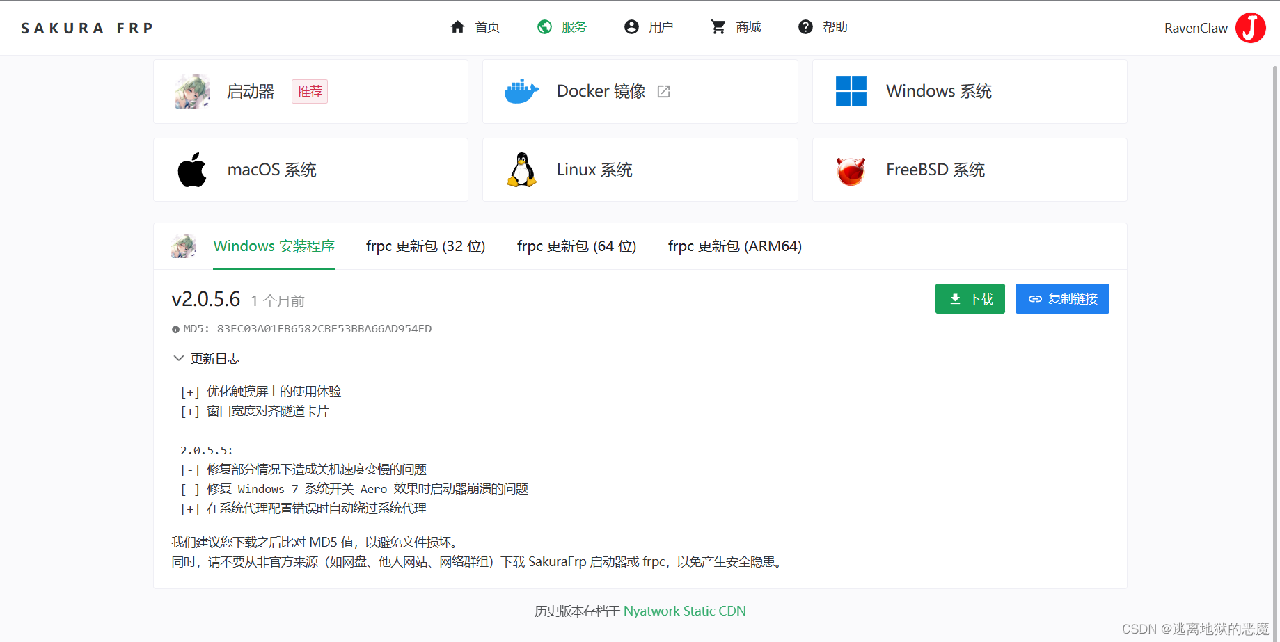Select the 启动器 card title
1280x642 pixels.
point(251,91)
